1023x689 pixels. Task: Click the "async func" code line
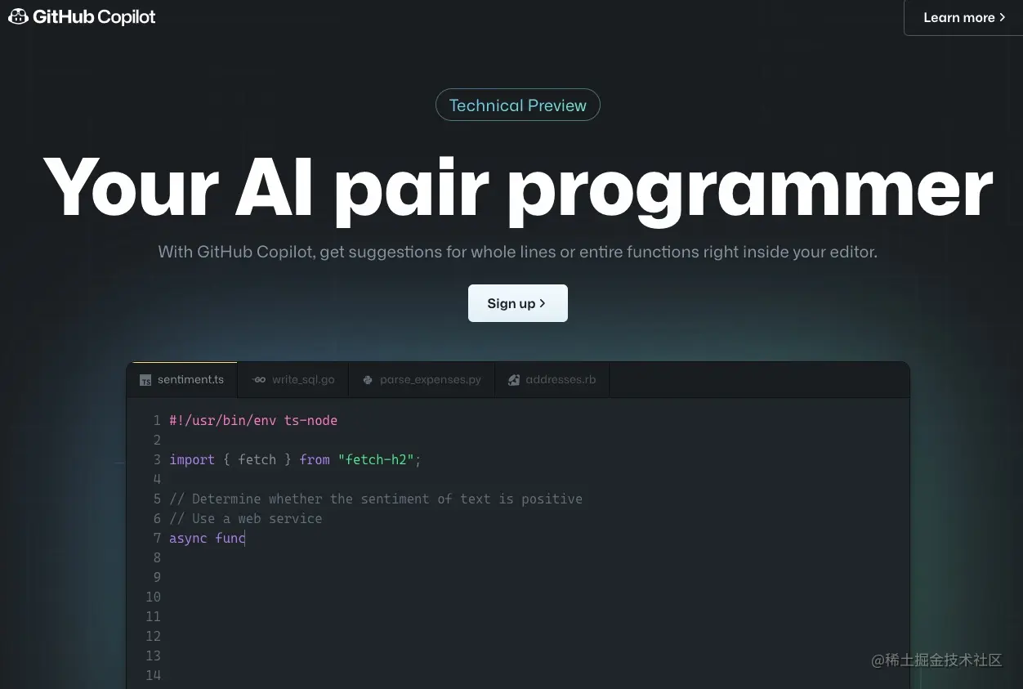tap(208, 538)
